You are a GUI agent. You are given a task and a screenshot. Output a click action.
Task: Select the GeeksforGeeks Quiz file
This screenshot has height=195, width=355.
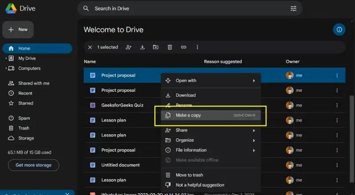coord(122,105)
